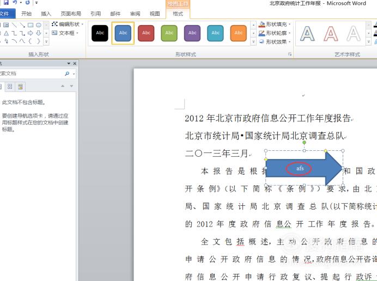Apply the black Abc shape style

[100, 33]
